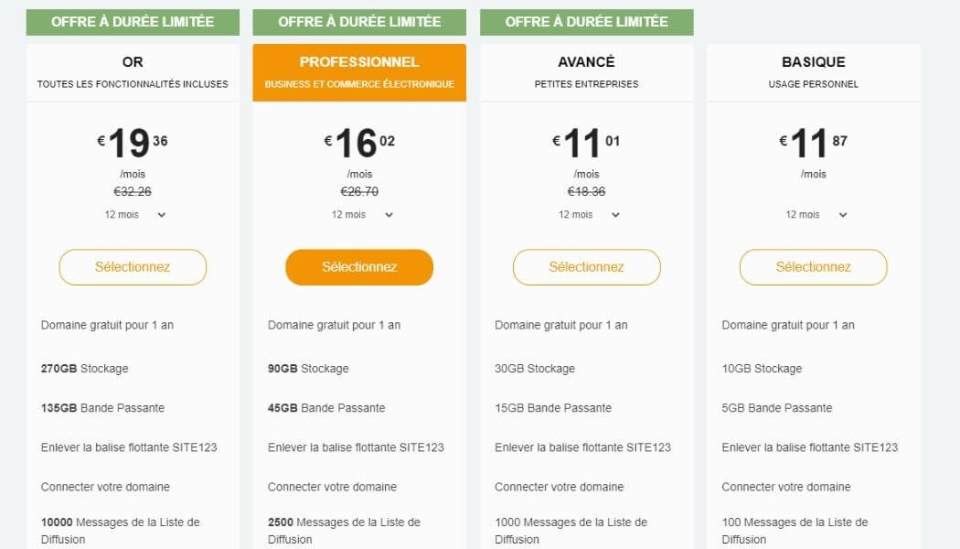Click the Basique Usage Personnel header
This screenshot has width=960, height=549.
pyautogui.click(x=813, y=72)
